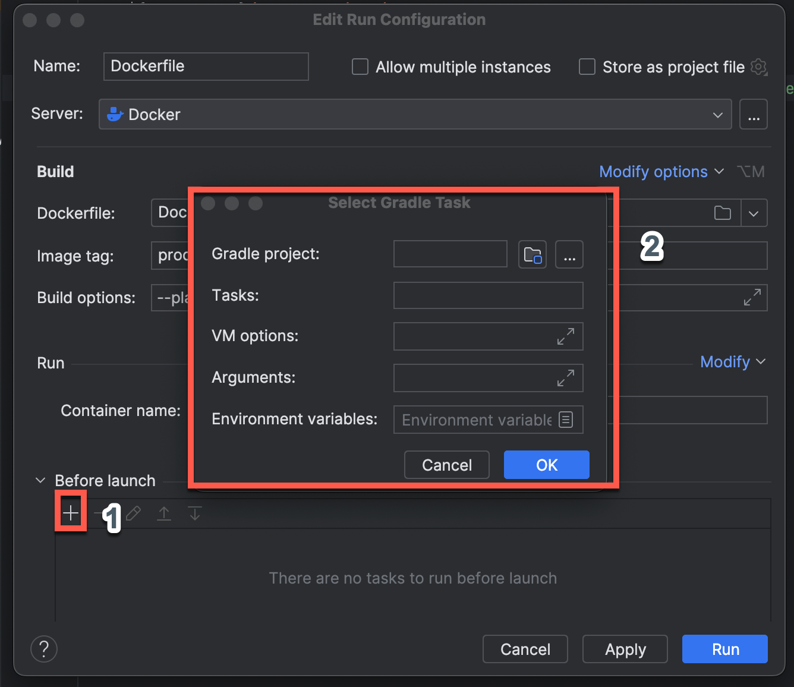The width and height of the screenshot is (794, 687).
Task: Move before-launch task down with arrow icon
Action: 195,513
